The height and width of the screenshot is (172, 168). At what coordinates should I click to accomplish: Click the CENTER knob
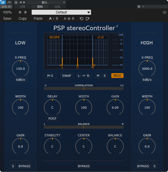pyautogui.click(x=84, y=146)
